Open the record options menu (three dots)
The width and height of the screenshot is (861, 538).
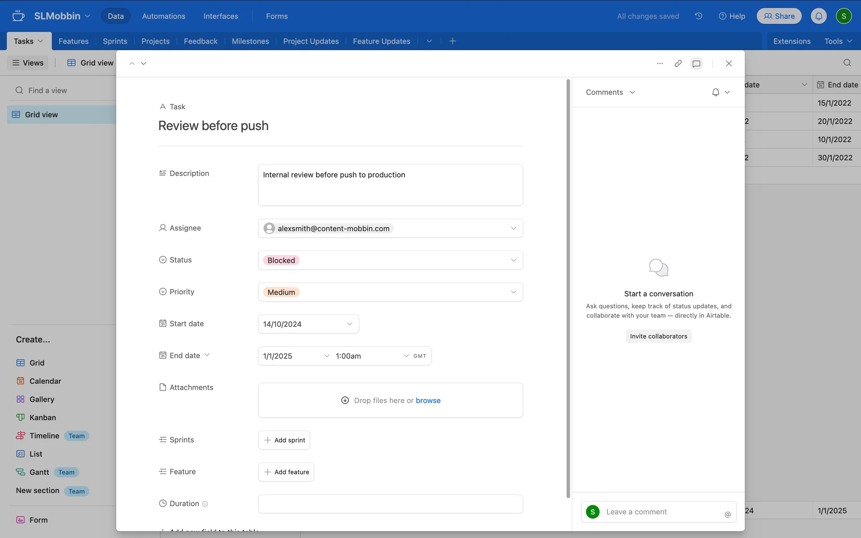tap(660, 64)
